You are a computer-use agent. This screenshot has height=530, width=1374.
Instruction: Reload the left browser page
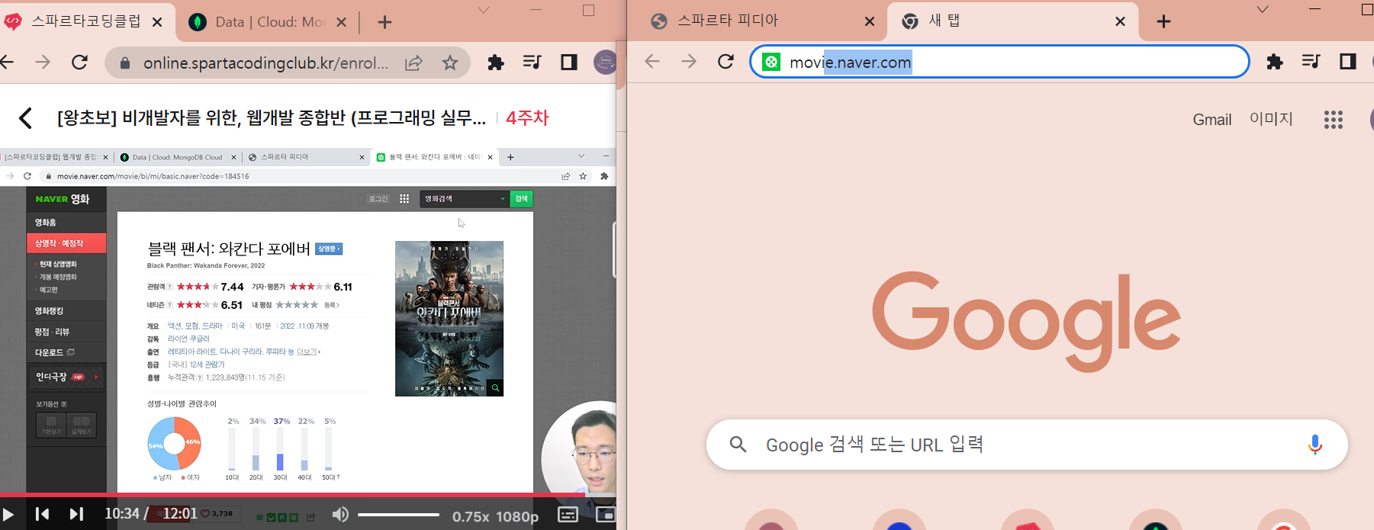click(79, 63)
